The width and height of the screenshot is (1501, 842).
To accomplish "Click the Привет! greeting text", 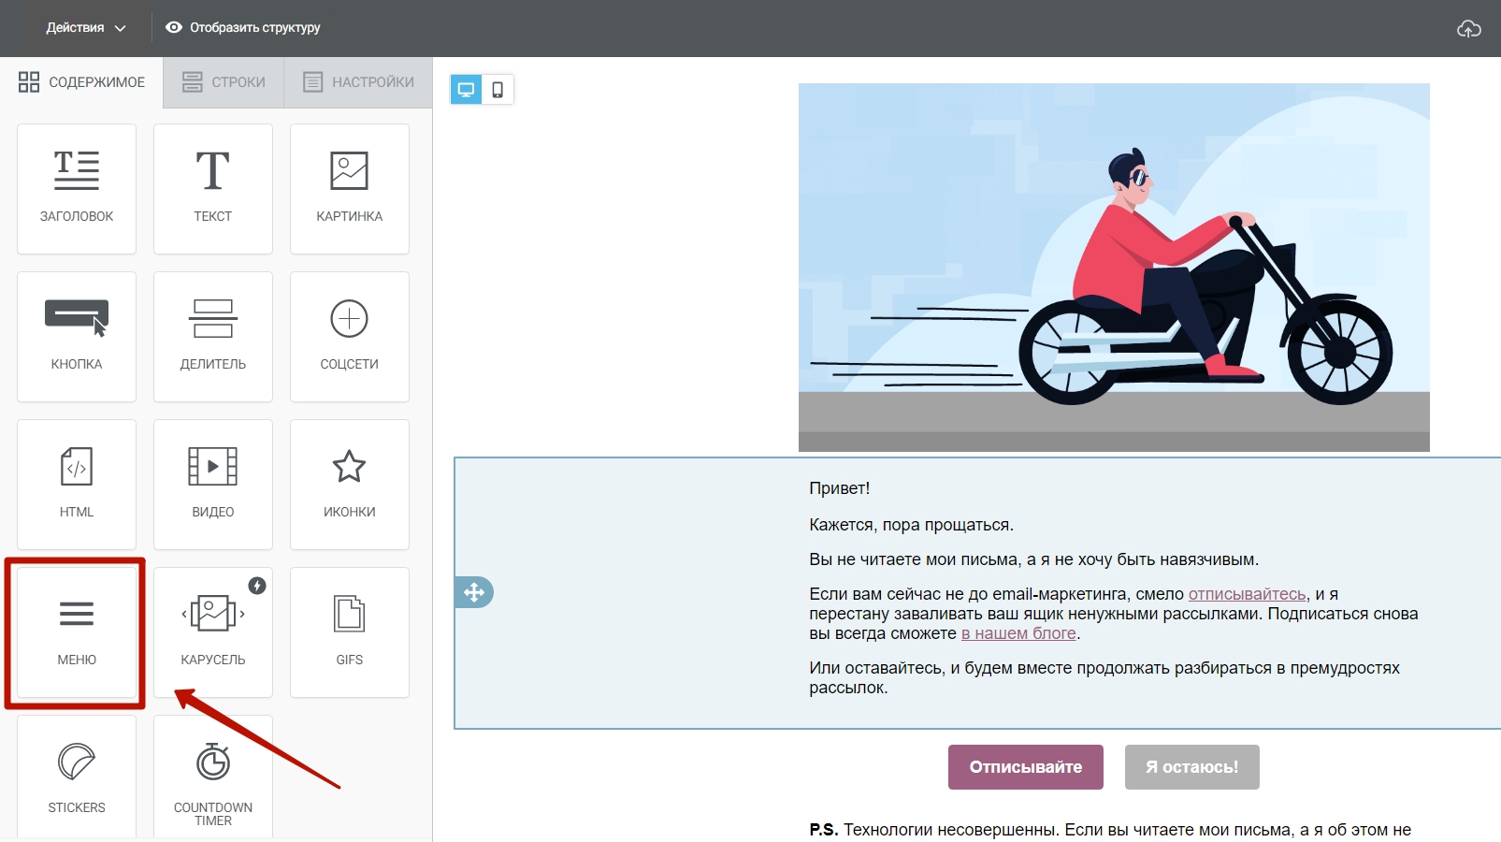I will coord(840,488).
